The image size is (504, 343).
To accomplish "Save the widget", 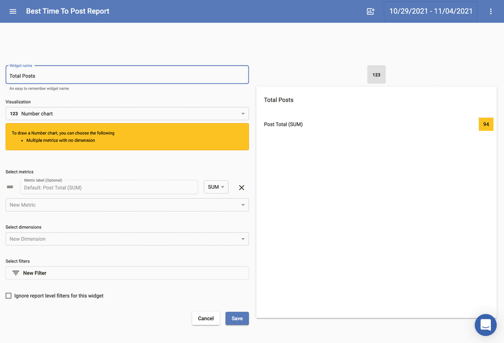I will (x=237, y=318).
